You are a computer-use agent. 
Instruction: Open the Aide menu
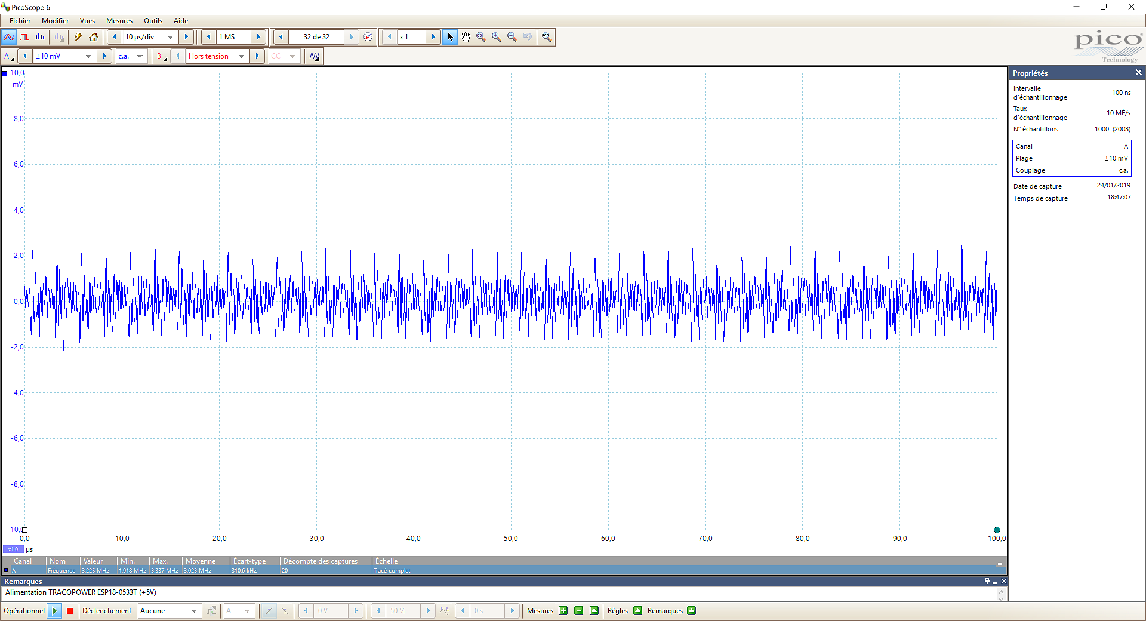(181, 21)
